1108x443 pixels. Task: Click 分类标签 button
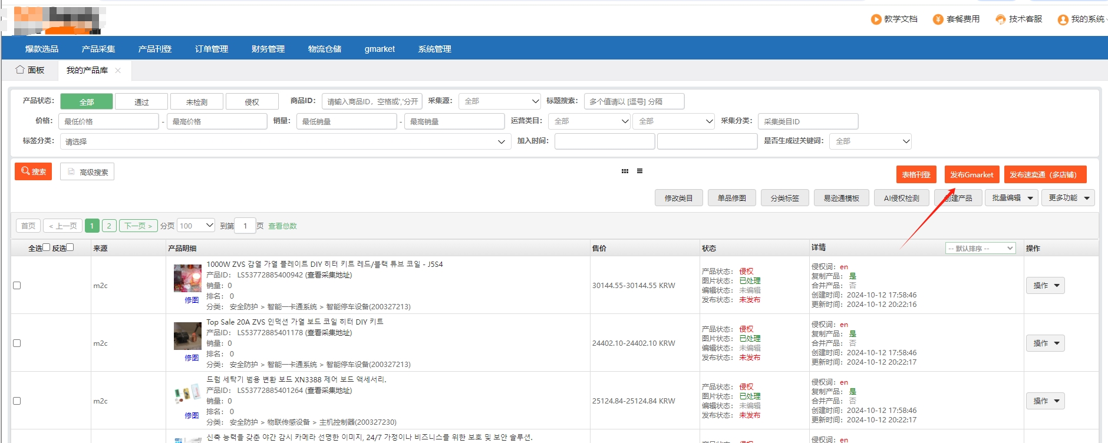pyautogui.click(x=785, y=198)
